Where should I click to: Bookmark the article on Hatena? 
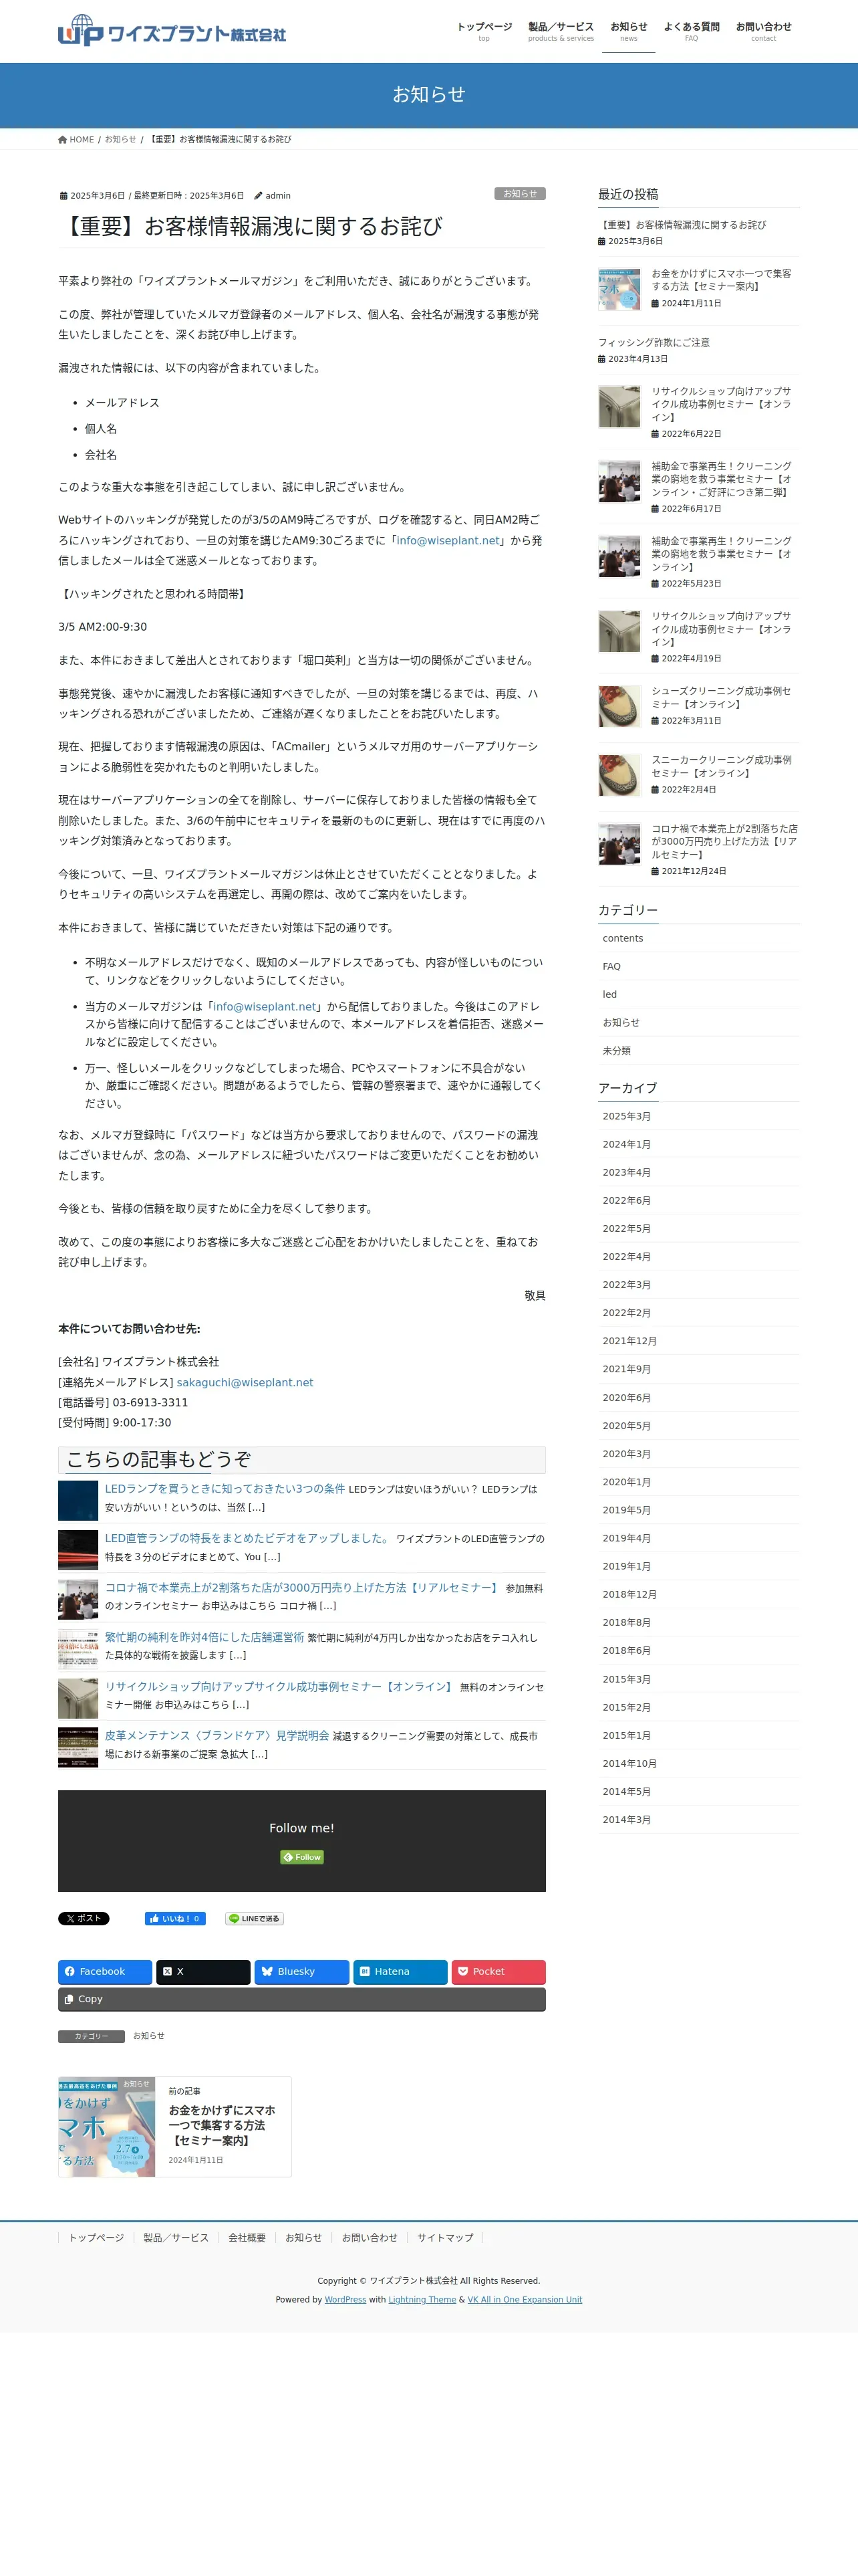[400, 1971]
